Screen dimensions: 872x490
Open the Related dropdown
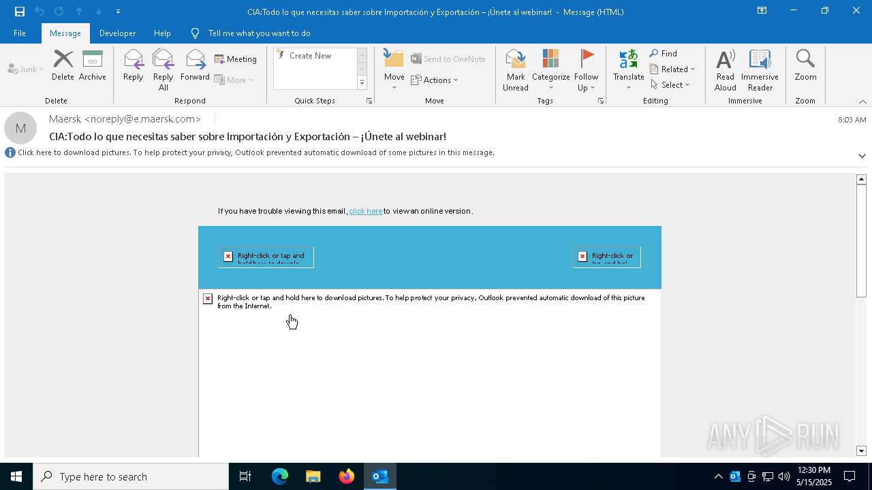(x=672, y=69)
